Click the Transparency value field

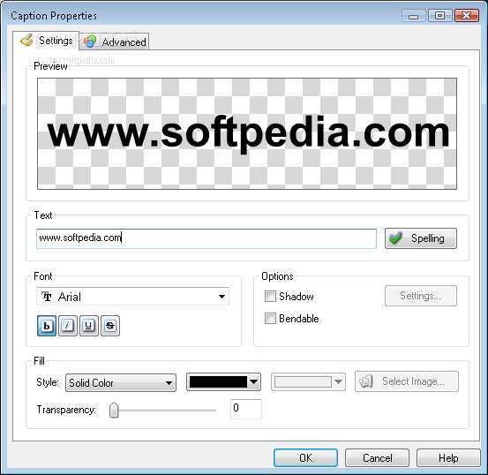[246, 409]
